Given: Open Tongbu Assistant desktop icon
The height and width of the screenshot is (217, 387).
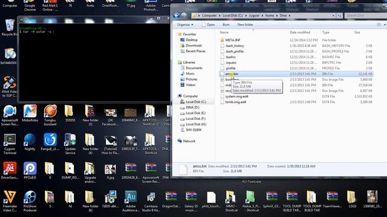Looking at the screenshot, I should pos(50,115).
